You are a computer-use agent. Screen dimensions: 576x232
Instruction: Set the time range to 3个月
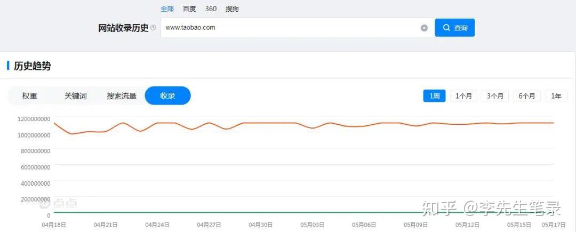point(495,96)
